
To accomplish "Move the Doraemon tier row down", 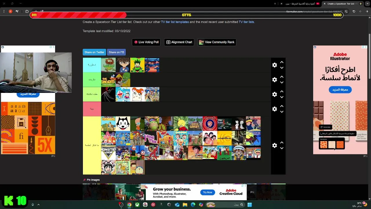I will click(282, 97).
